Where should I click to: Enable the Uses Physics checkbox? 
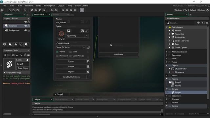71,56
